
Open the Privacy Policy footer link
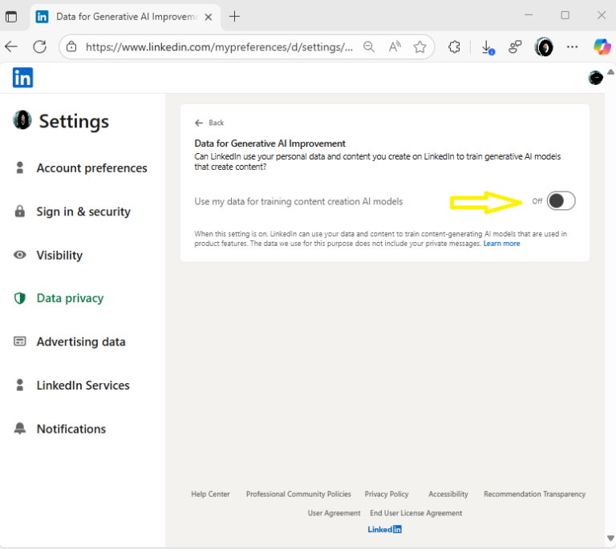click(x=387, y=495)
